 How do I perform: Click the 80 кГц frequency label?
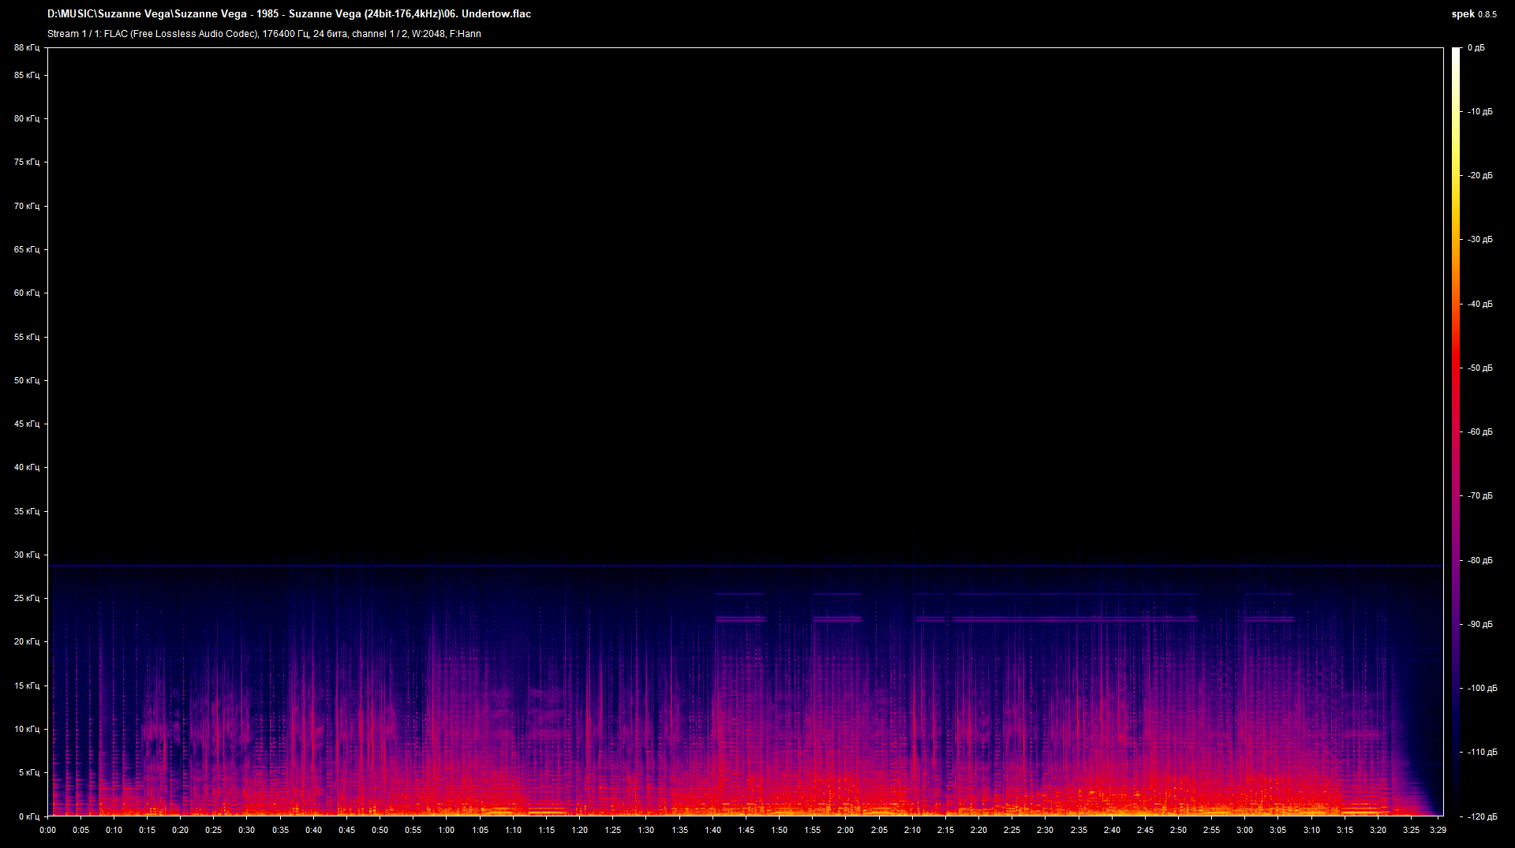pos(27,119)
